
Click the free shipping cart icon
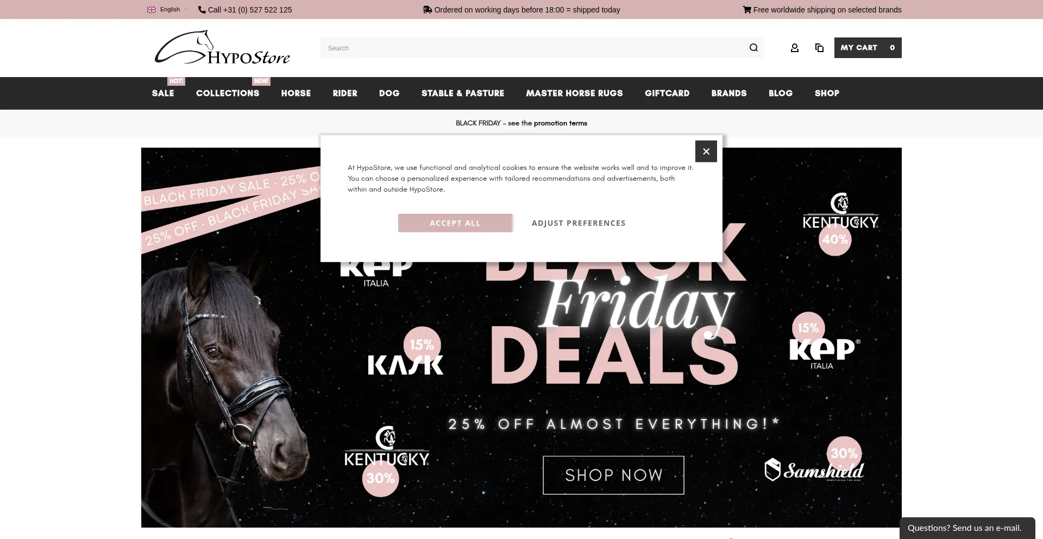point(747,10)
